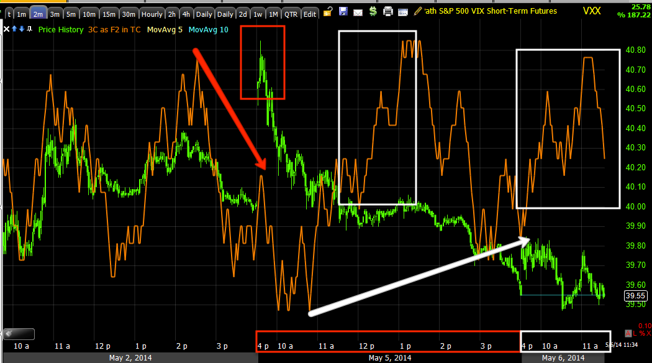
Task: Select the Daily tab adjacent to 2d
Action: pos(225,14)
